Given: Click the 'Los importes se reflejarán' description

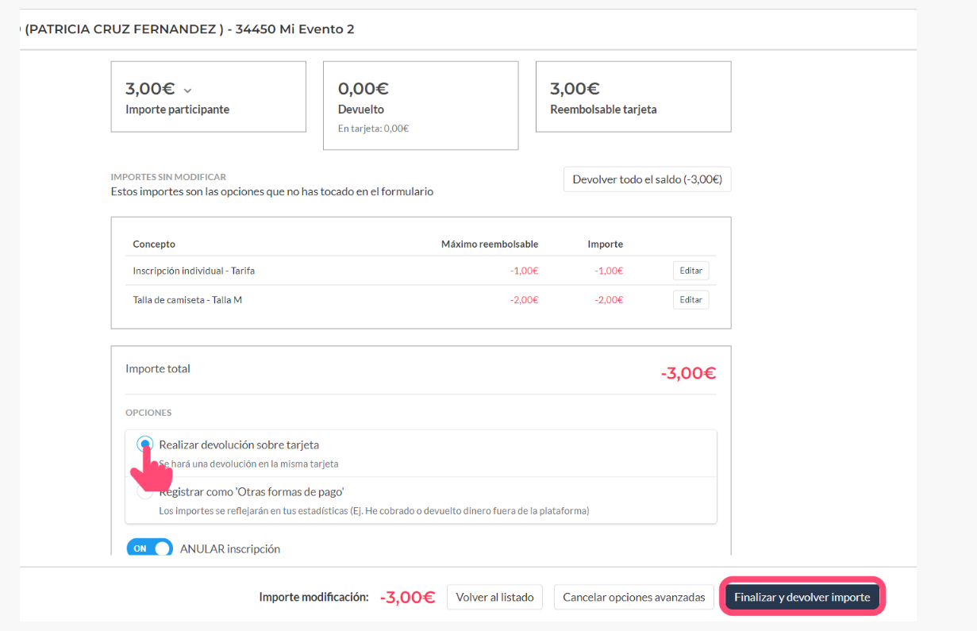Looking at the screenshot, I should [374, 510].
